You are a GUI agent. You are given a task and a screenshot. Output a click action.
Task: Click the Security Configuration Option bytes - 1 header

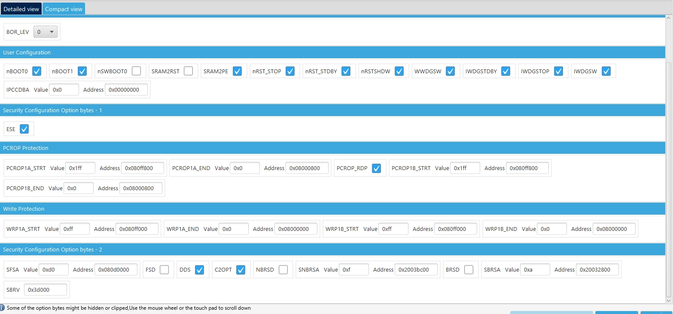pos(332,110)
